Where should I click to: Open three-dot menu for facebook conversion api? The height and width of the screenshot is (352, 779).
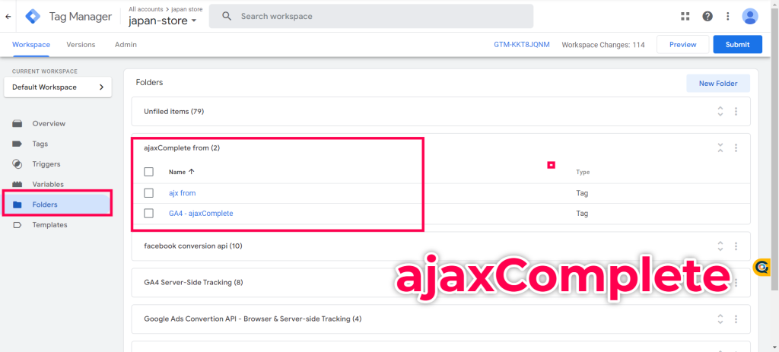tap(736, 246)
